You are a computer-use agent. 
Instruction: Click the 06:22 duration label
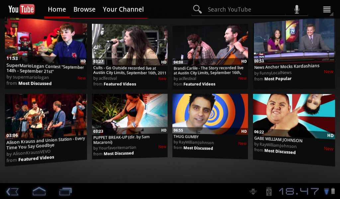click(x=259, y=132)
